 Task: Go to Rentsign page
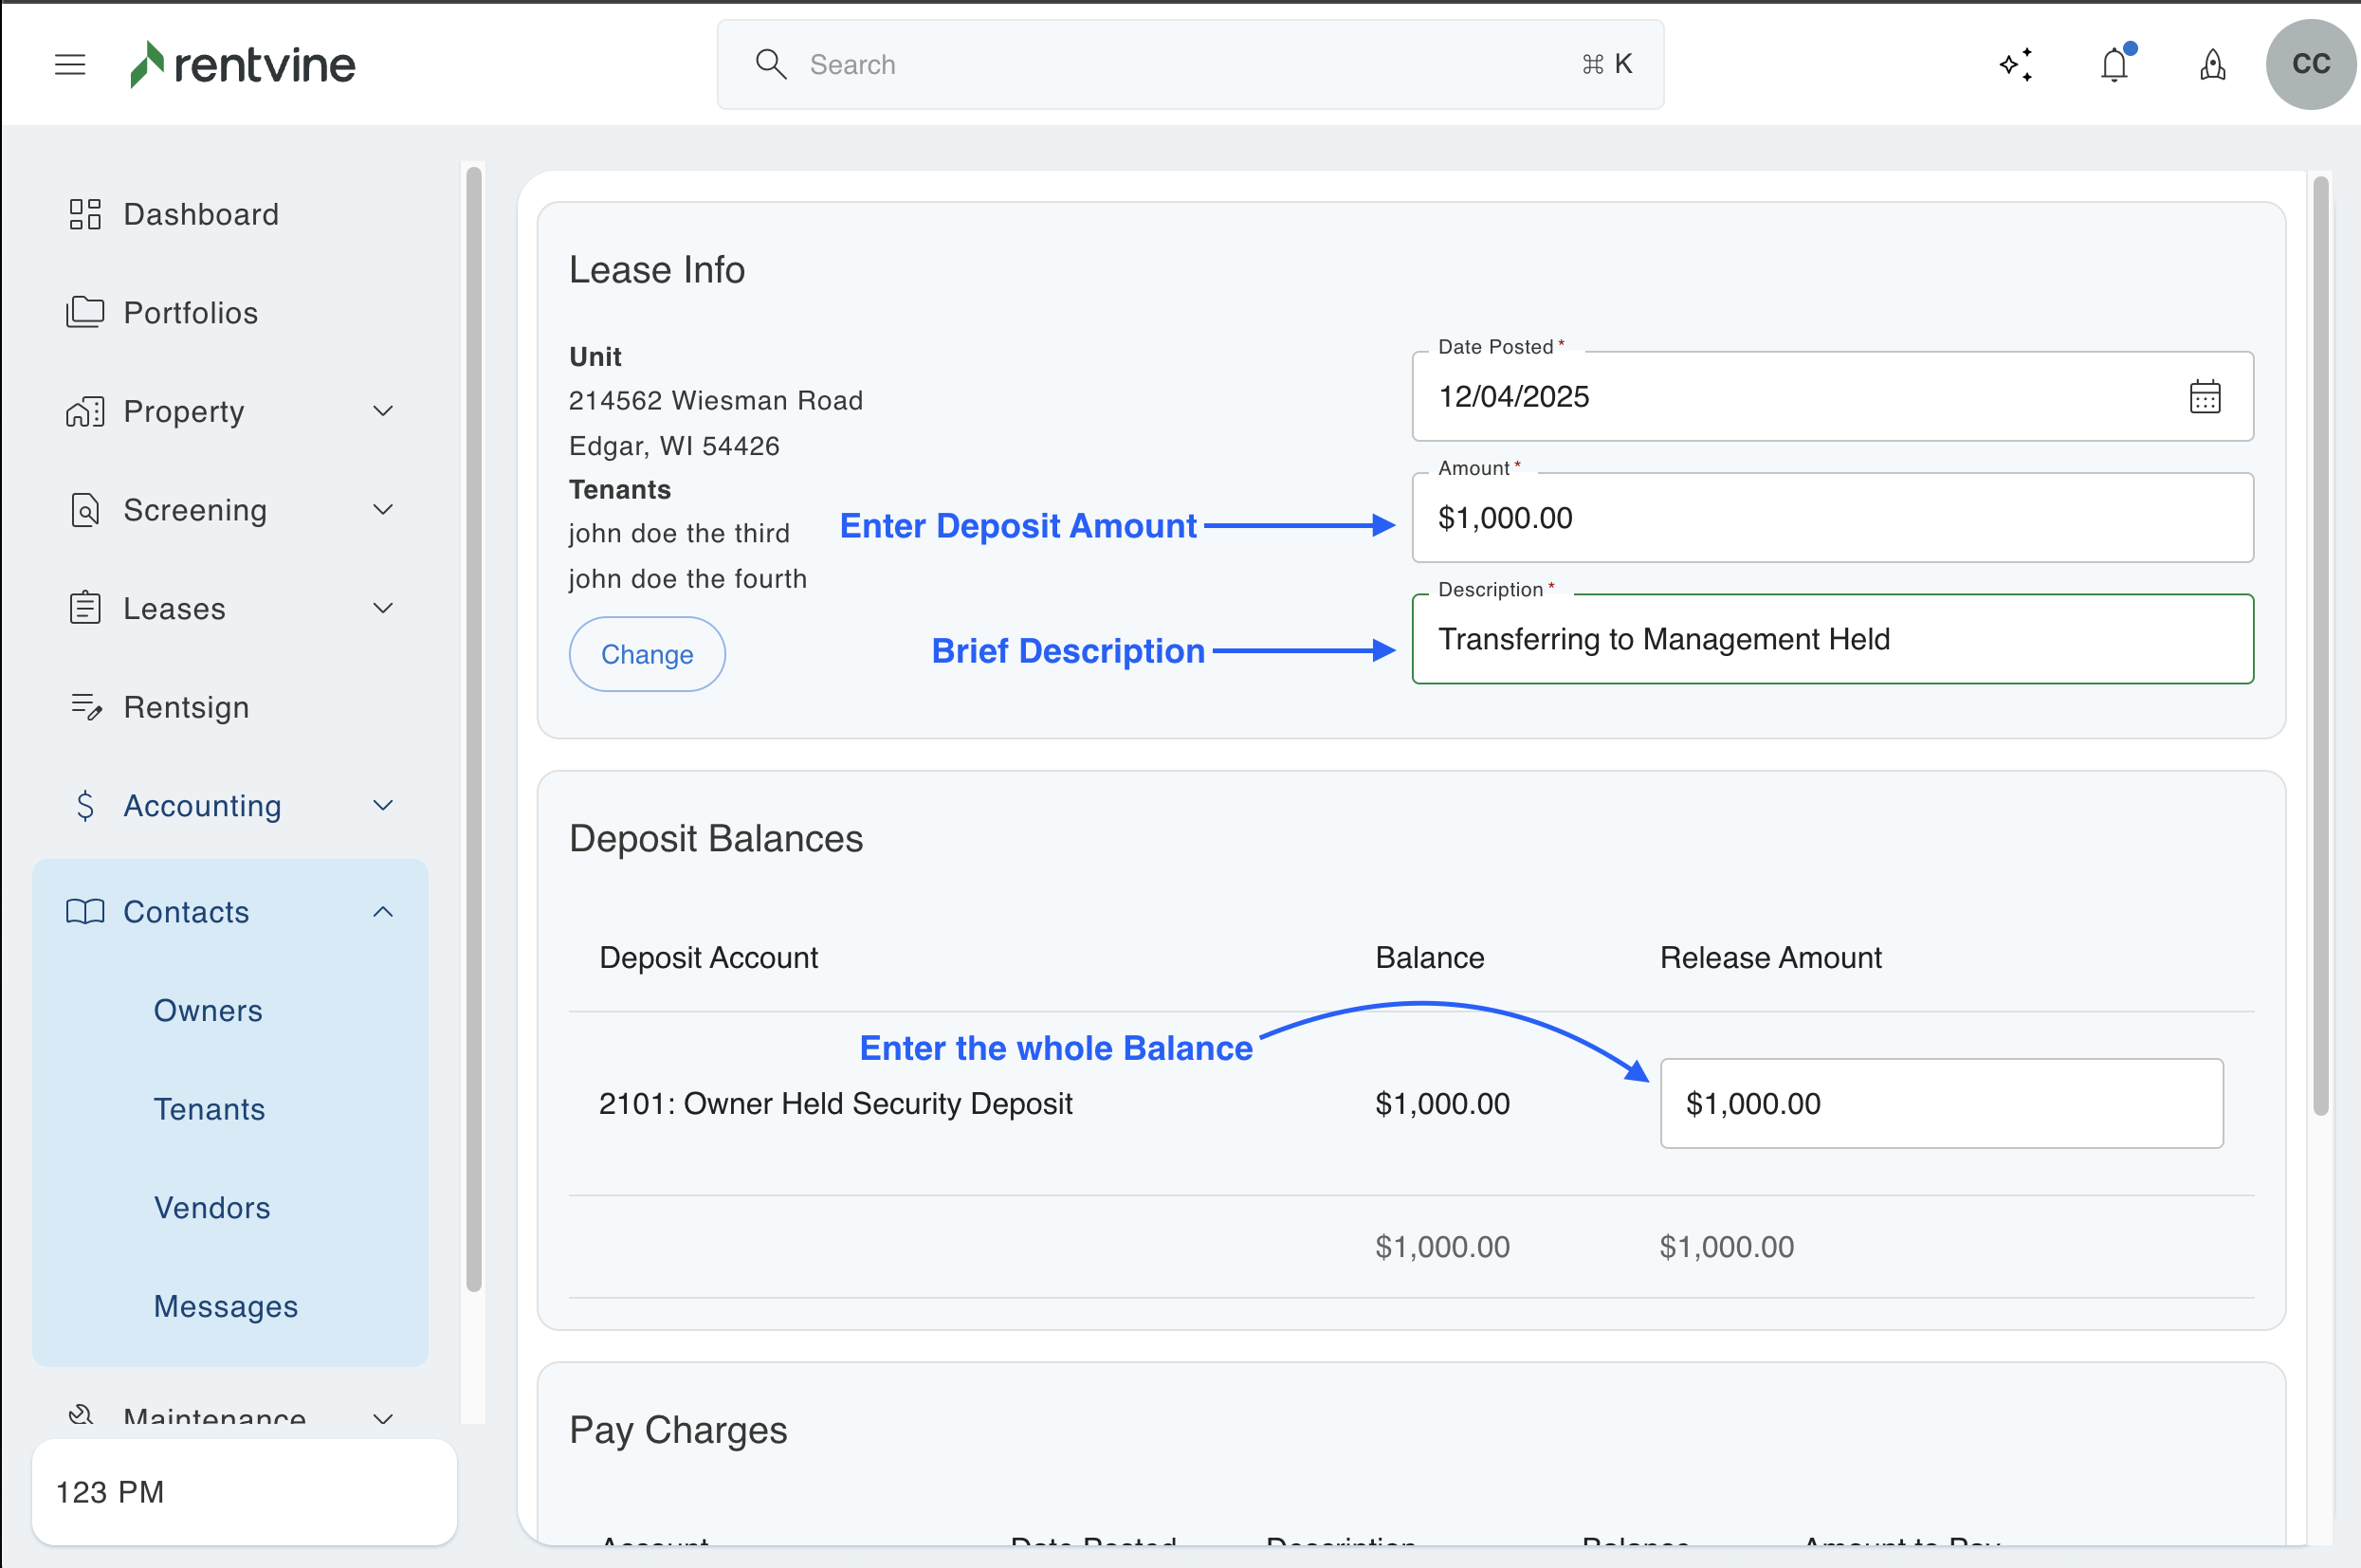click(186, 707)
